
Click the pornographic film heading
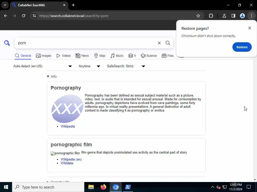pyautogui.click(x=71, y=145)
